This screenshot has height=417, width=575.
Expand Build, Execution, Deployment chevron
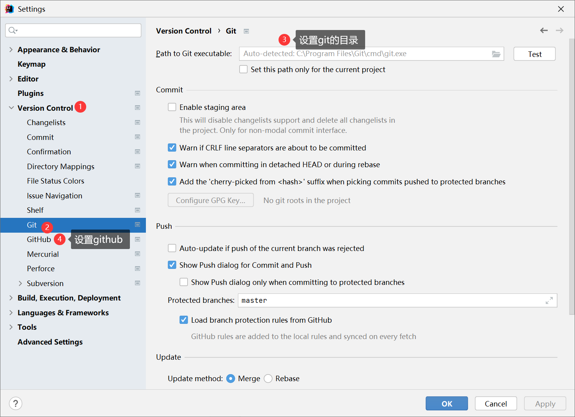11,298
